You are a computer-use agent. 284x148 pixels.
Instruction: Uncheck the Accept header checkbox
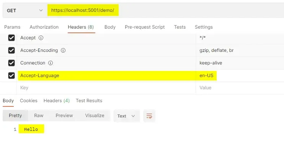11,38
